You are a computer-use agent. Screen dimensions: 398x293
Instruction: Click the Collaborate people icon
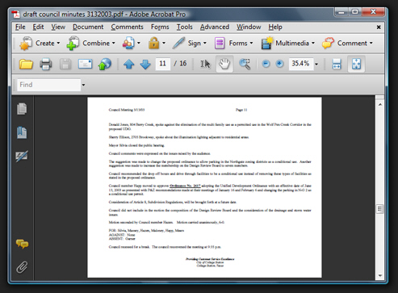(128, 43)
